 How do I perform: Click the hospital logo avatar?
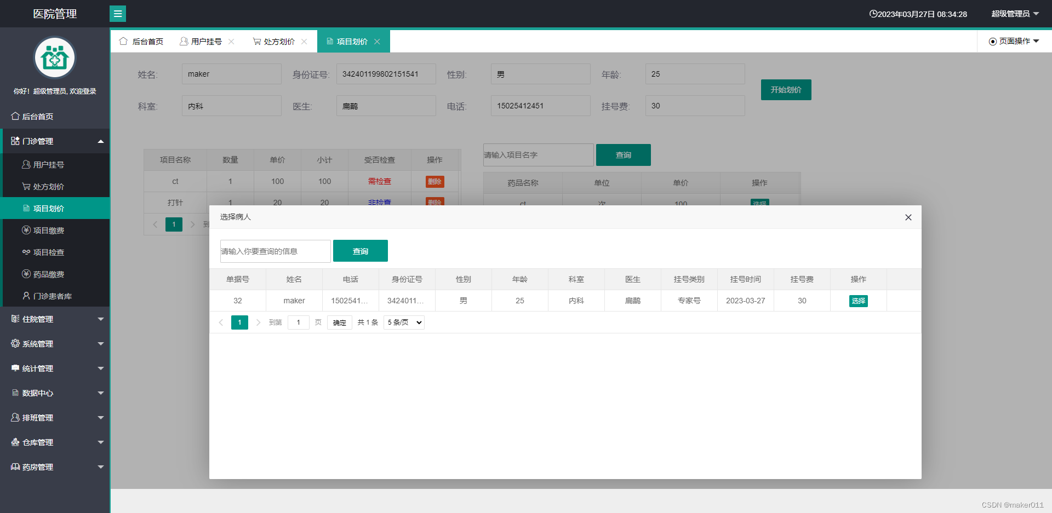(55, 57)
